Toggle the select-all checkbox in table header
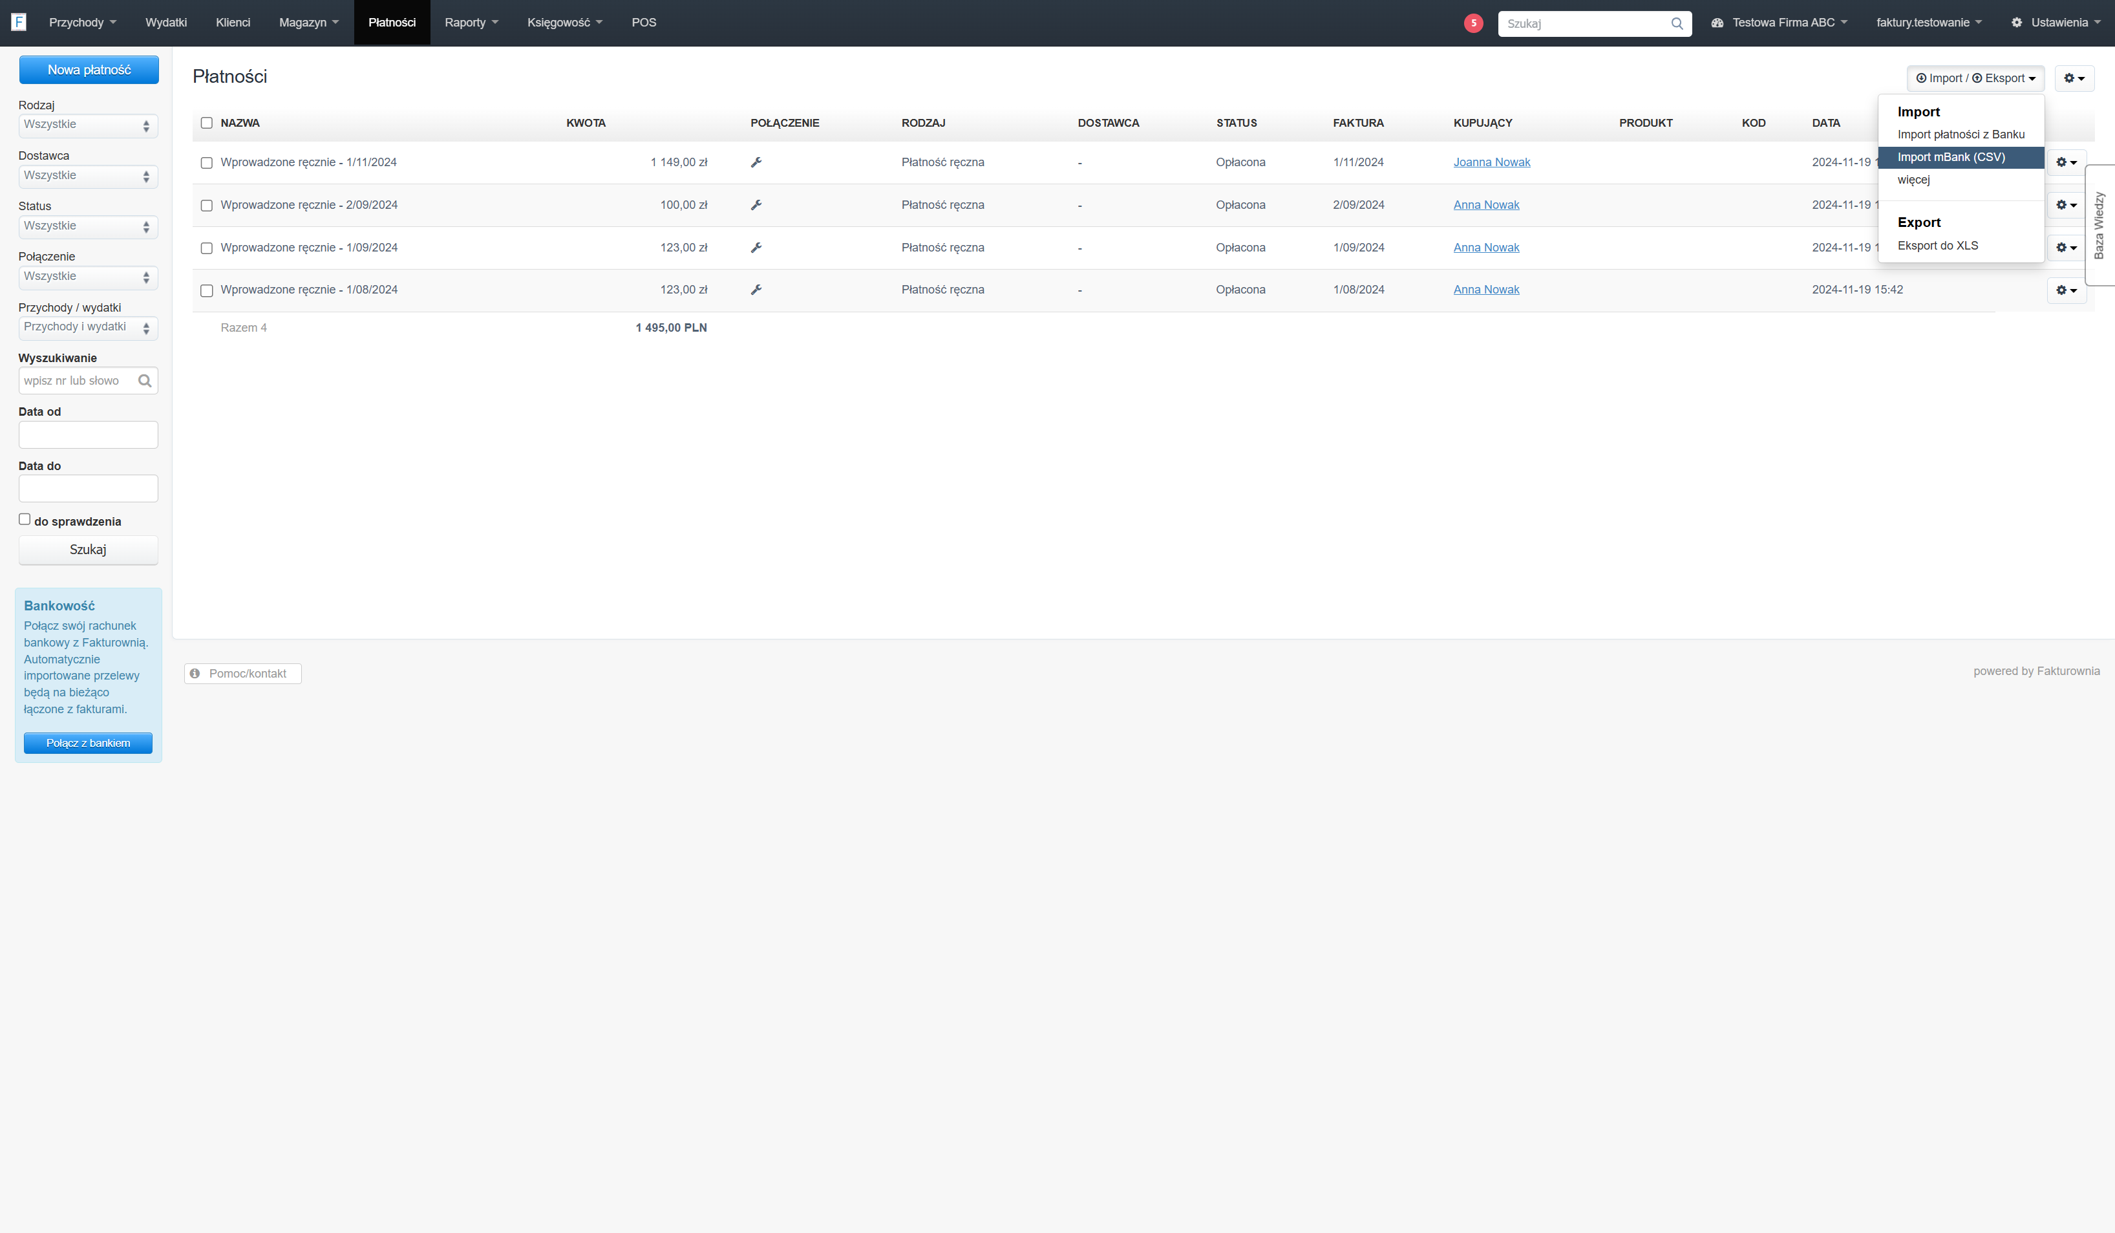Viewport: 2115px width, 1233px height. [x=206, y=123]
